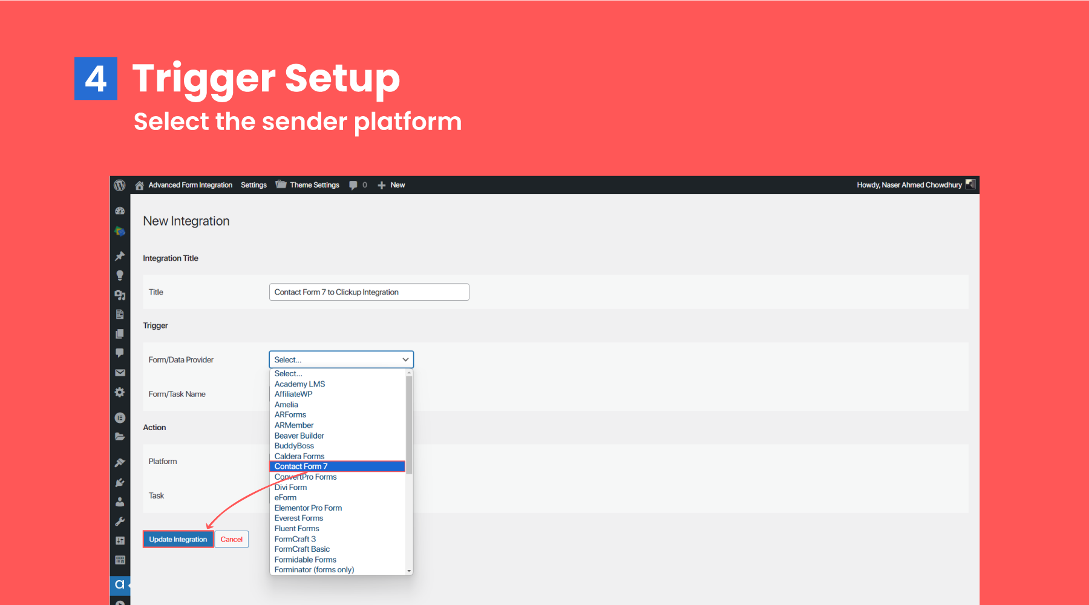
Task: Open Comments speech bubble in sidebar
Action: click(x=120, y=353)
